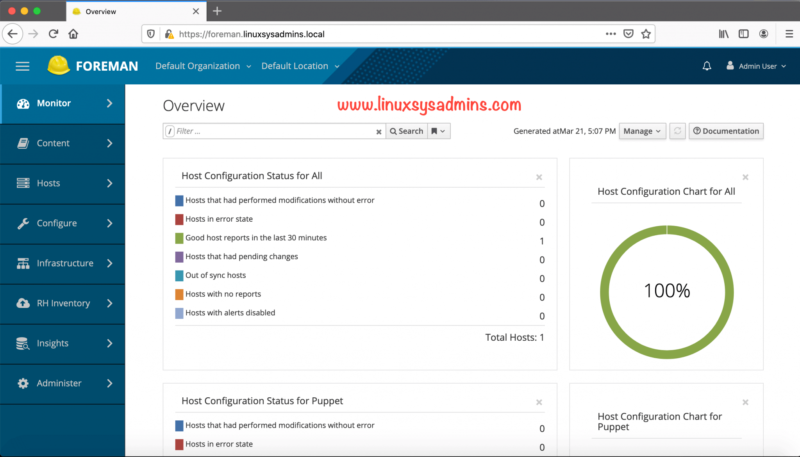Click the refresh dashboard icon button
This screenshot has width=800, height=457.
(677, 131)
